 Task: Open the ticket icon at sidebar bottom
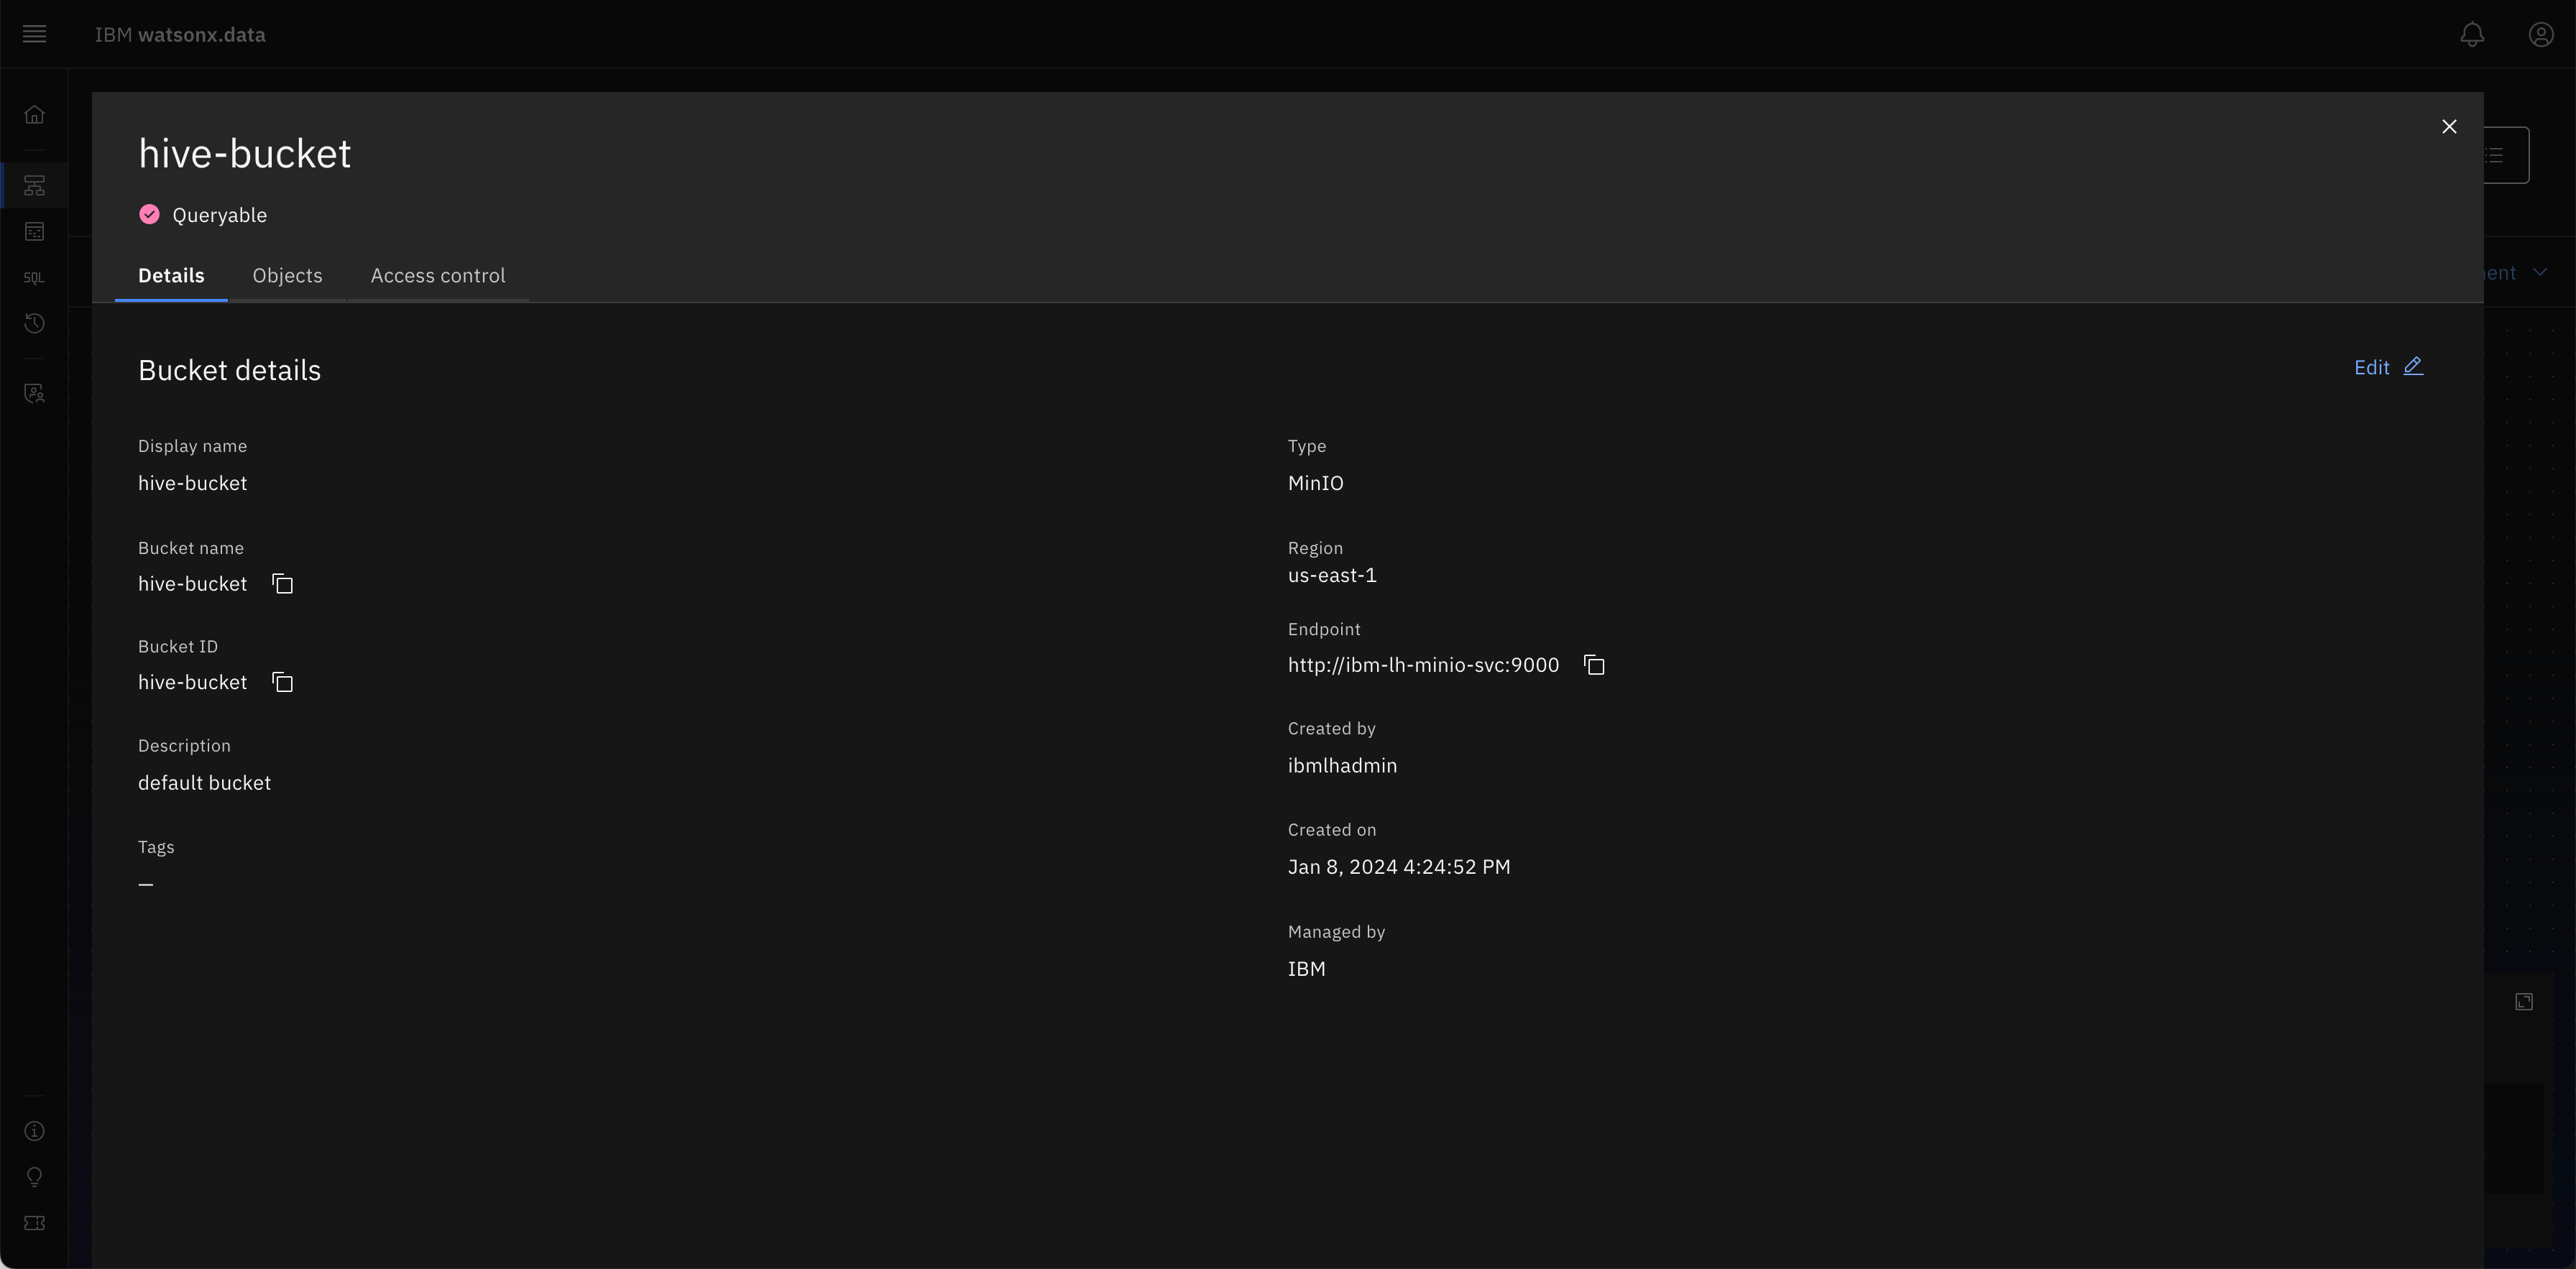click(34, 1223)
